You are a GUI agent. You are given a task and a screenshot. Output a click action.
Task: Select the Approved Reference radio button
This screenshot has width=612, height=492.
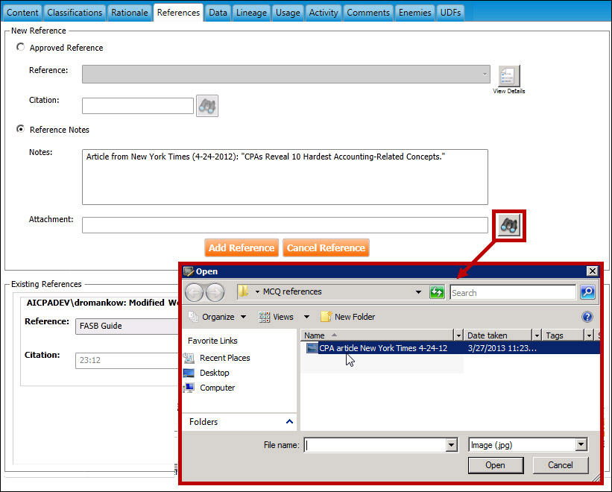(21, 48)
